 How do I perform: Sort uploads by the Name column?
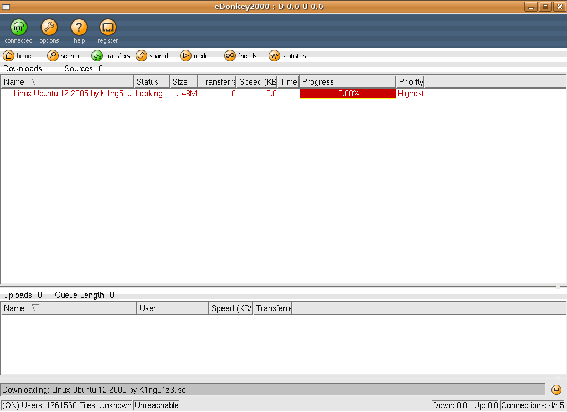(69, 308)
